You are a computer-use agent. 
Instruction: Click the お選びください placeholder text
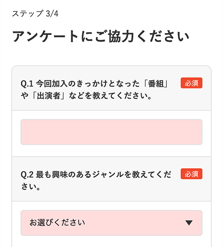57,222
